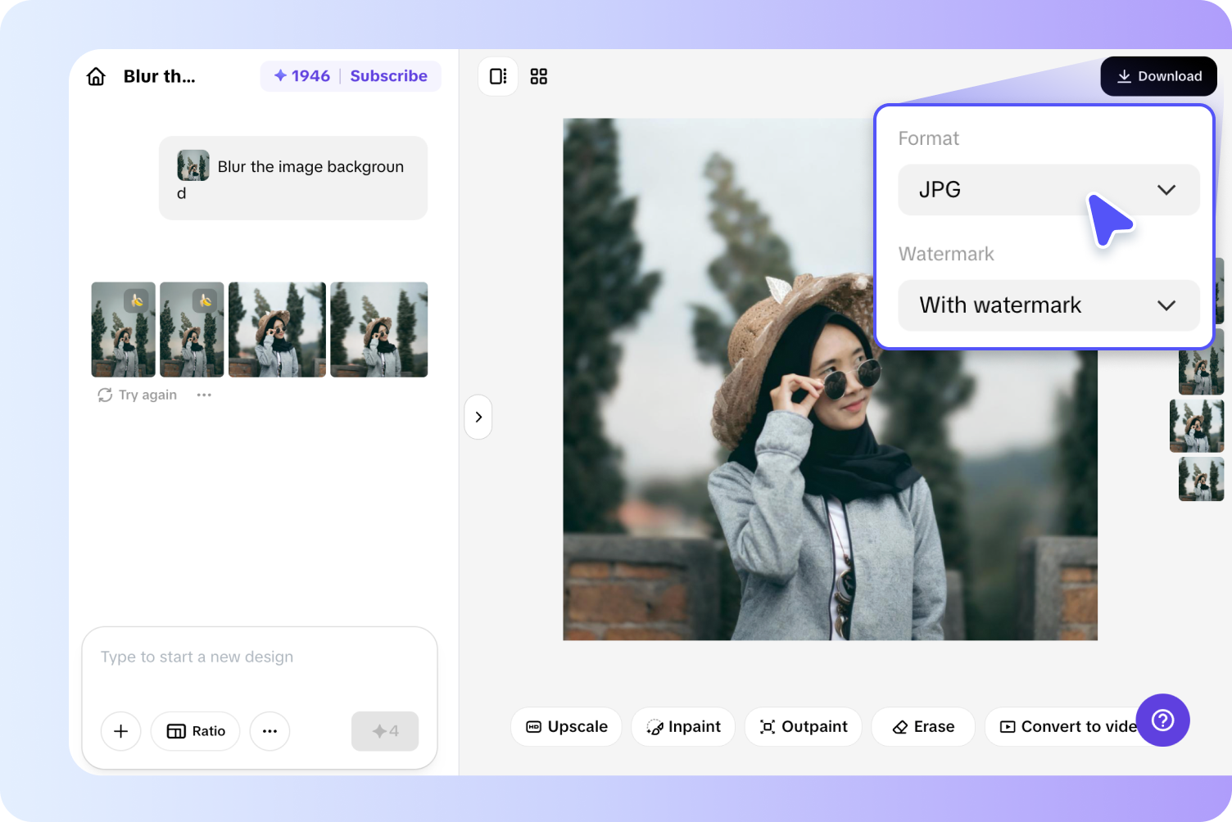Expand the collapsed side panel arrow
Screen dimensions: 1232x822
click(478, 417)
